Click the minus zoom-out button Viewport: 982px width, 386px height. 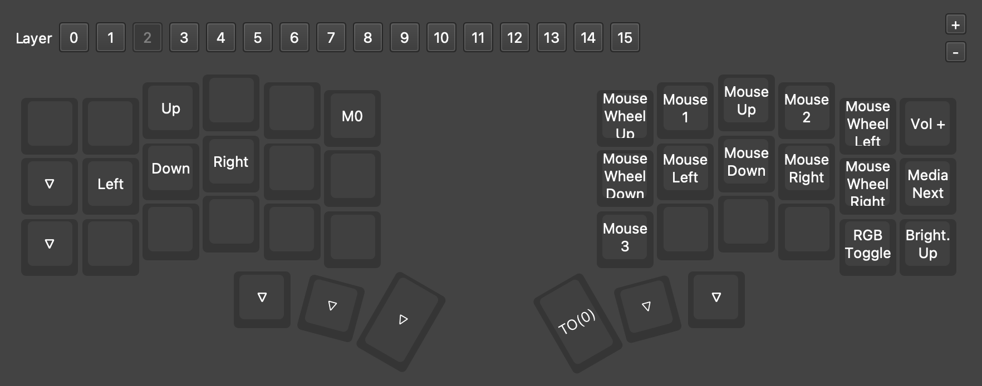pyautogui.click(x=955, y=53)
